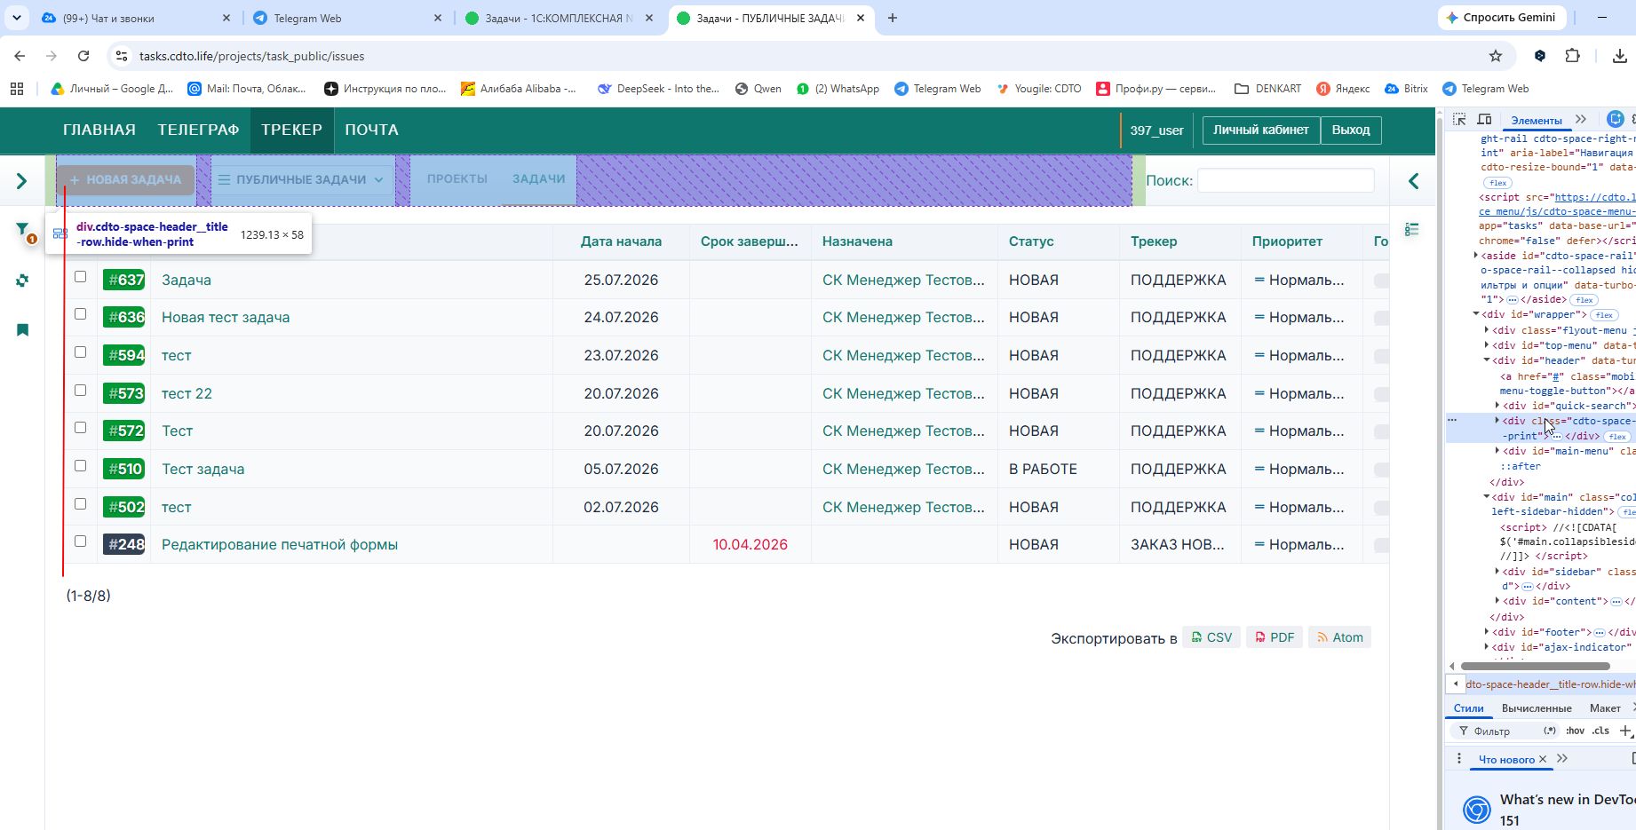Open the browser tab search dropdown

tap(16, 18)
